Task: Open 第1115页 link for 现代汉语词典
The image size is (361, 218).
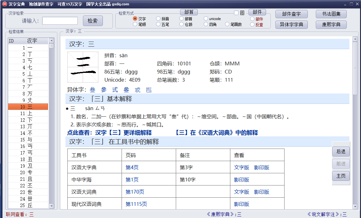Action: (136, 204)
